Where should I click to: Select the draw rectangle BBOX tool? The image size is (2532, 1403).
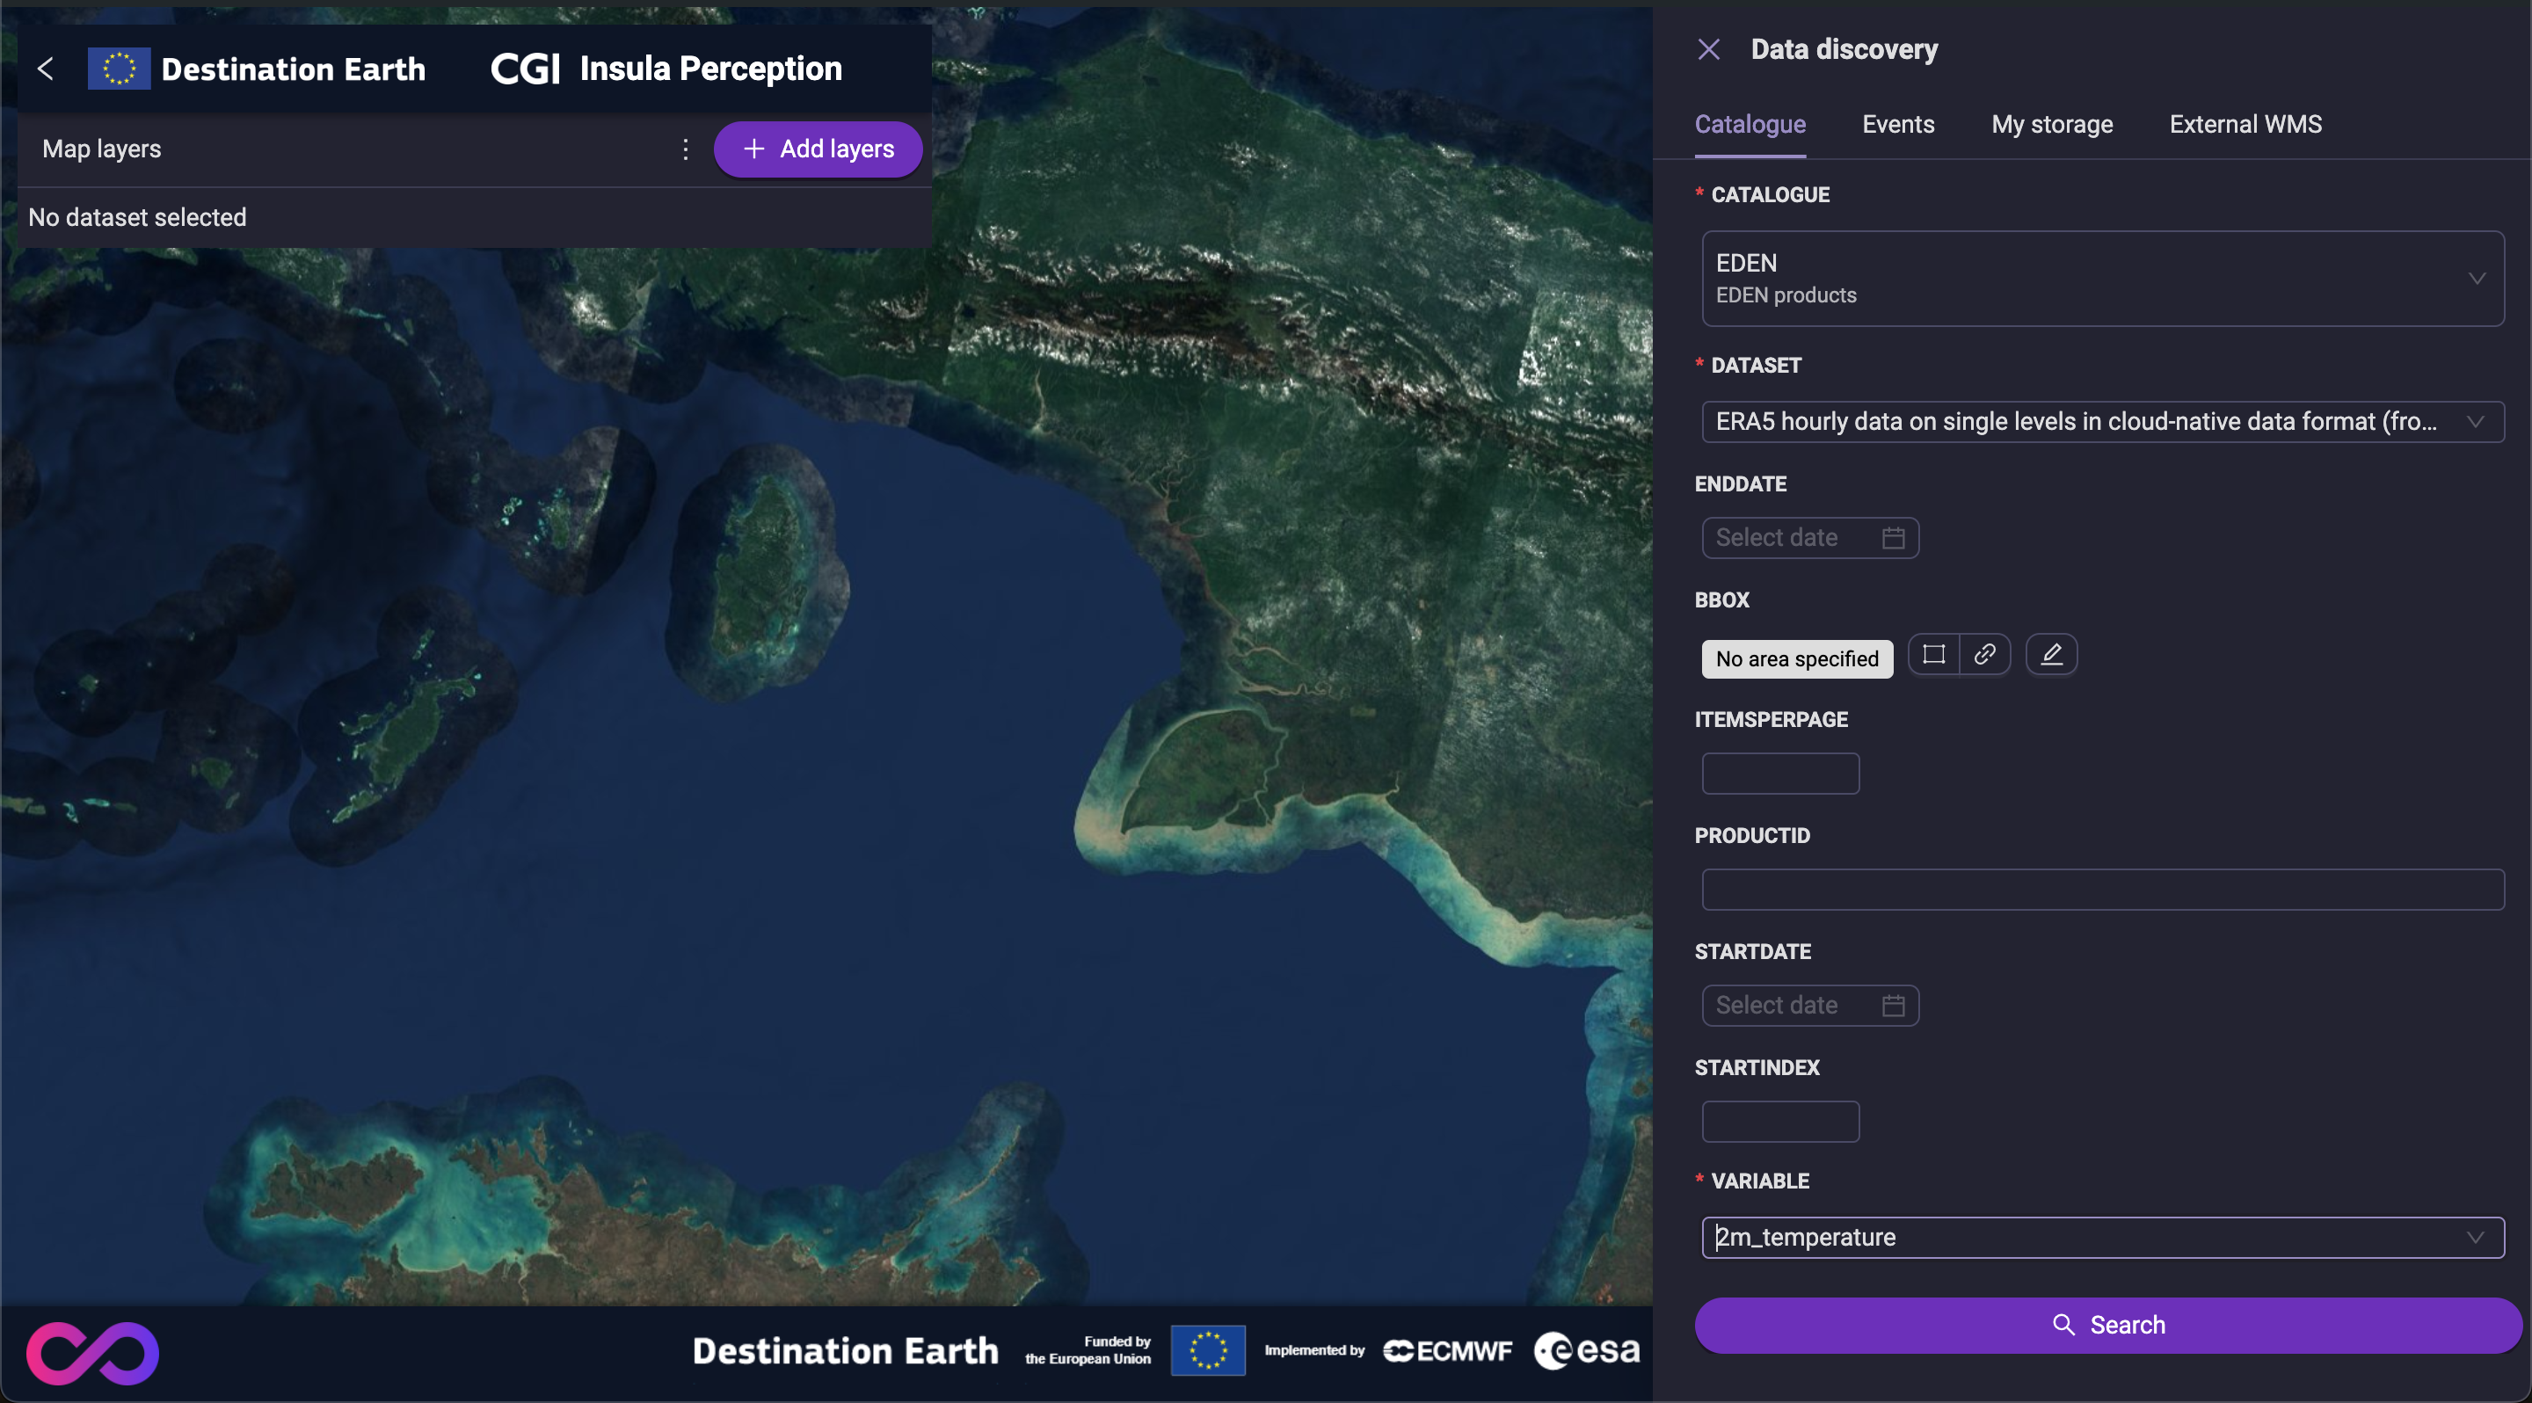pos(1933,654)
